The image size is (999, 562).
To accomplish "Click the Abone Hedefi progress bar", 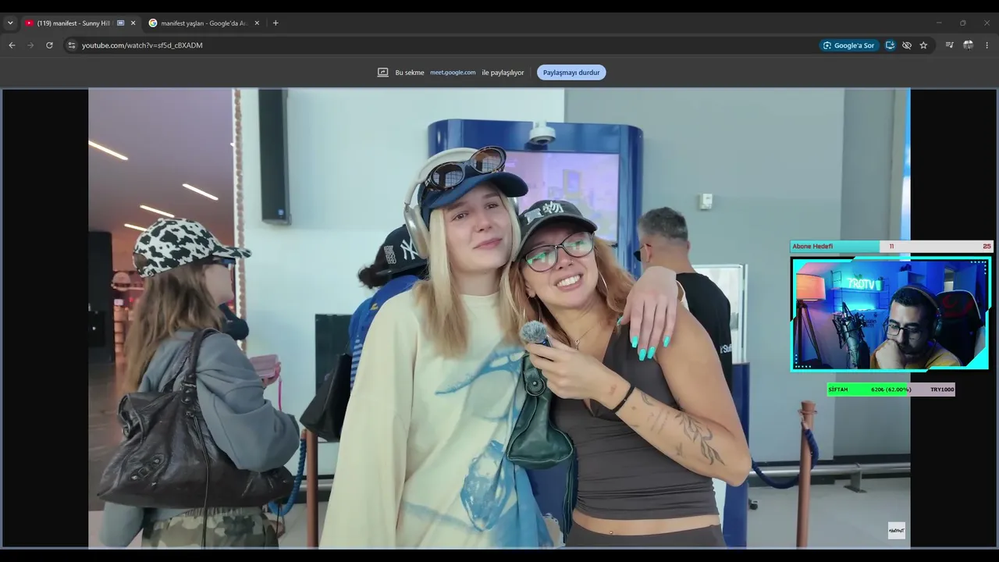I will coord(891,247).
